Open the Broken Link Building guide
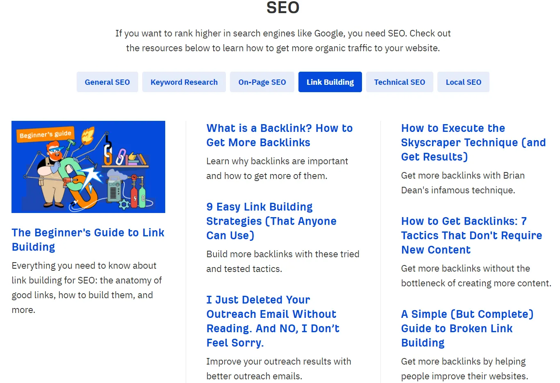The image size is (560, 383). 467,329
